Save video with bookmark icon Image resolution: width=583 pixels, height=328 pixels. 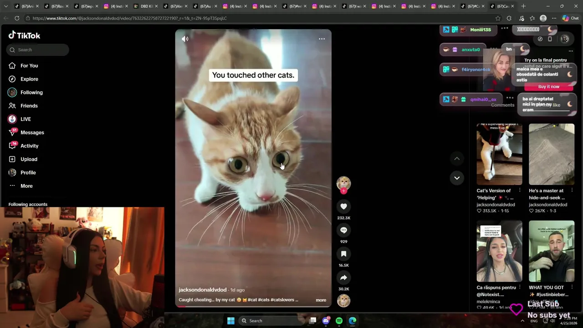343,254
